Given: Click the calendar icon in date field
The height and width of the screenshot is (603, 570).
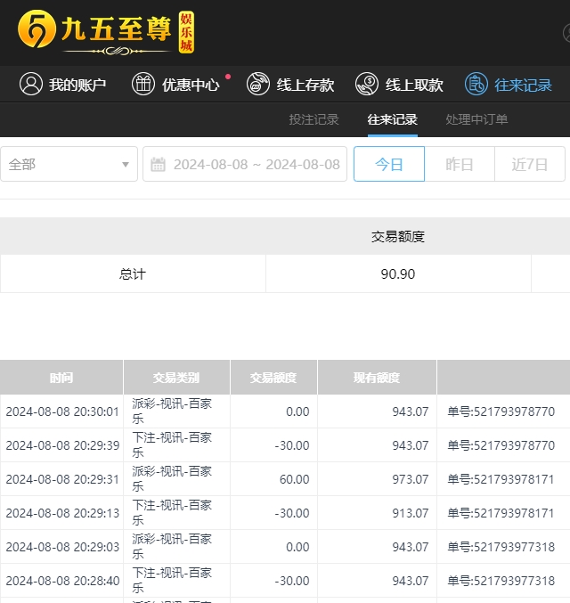Looking at the screenshot, I should [159, 164].
